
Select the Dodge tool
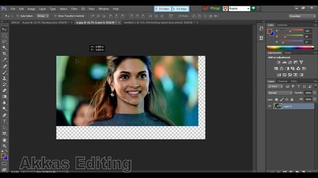tap(4, 109)
